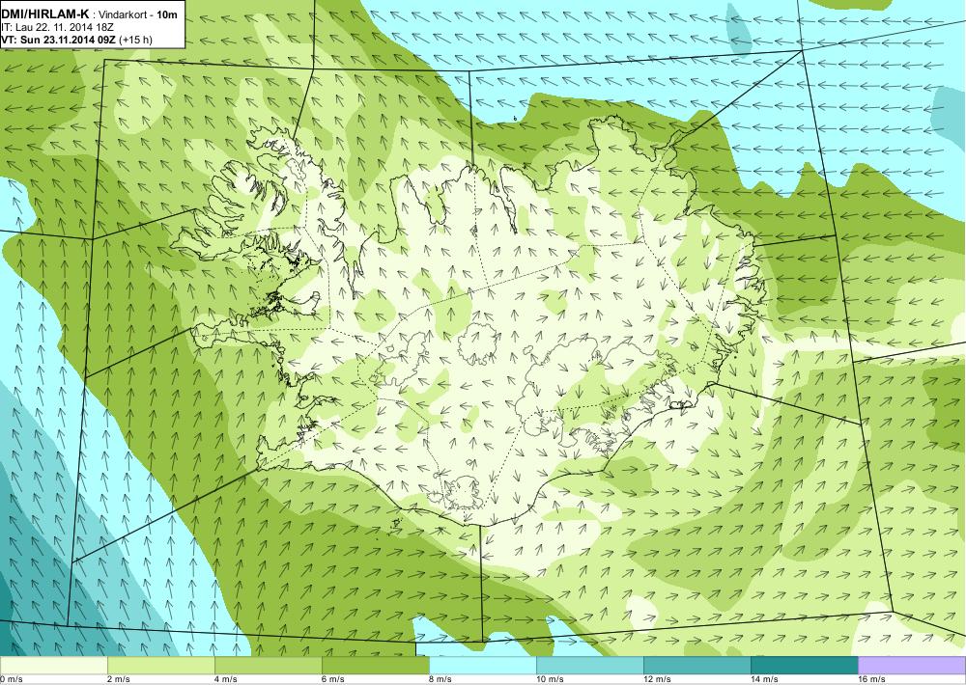Click the 14 m/s legend label
This screenshot has height=685, width=966.
764,679
